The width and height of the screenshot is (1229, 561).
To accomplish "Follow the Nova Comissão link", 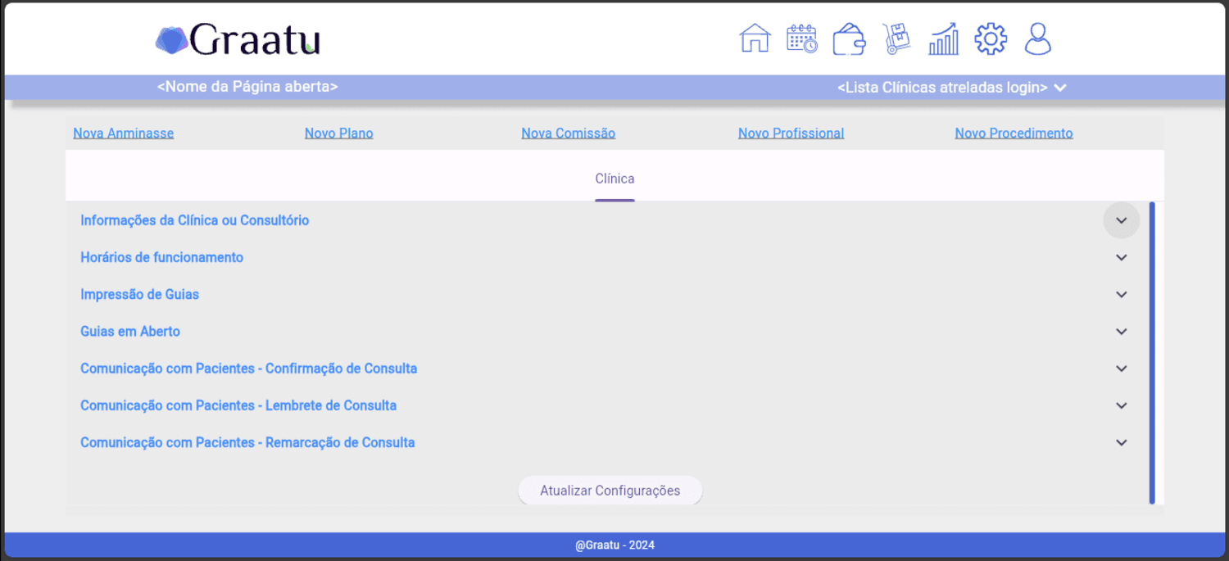I will tap(569, 133).
